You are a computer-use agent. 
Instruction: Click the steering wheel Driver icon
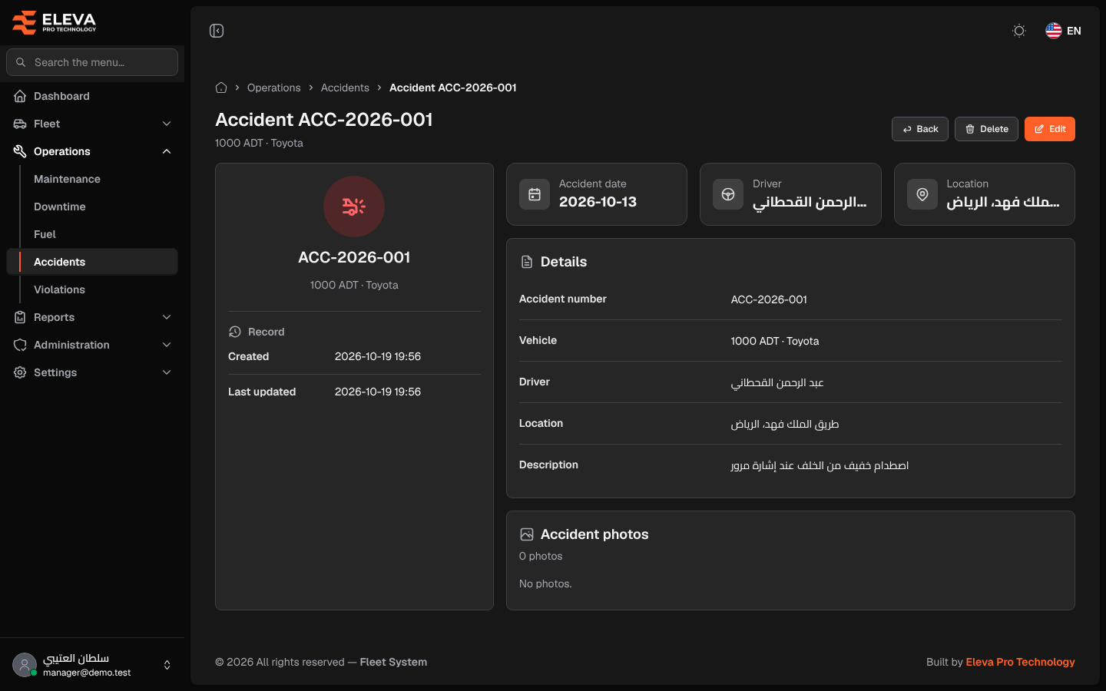[728, 194]
